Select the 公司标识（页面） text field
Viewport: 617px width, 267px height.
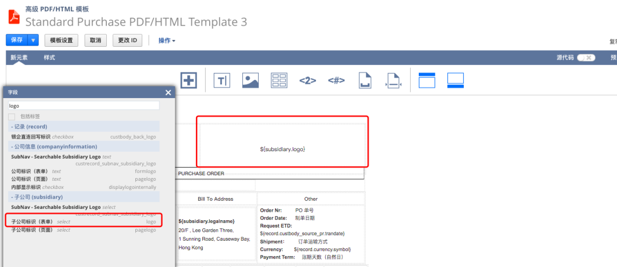(x=84, y=179)
